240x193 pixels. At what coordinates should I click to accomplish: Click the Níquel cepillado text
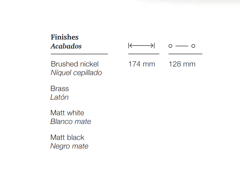click(76, 73)
